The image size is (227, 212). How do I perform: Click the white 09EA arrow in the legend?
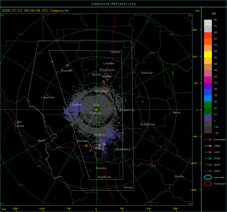(x=208, y=146)
